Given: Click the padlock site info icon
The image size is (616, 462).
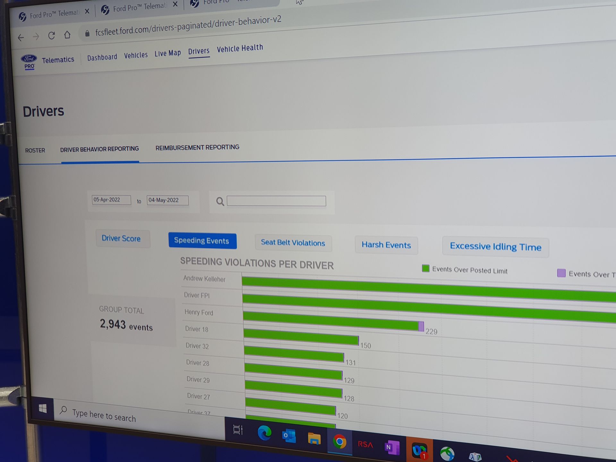Looking at the screenshot, I should [x=87, y=33].
